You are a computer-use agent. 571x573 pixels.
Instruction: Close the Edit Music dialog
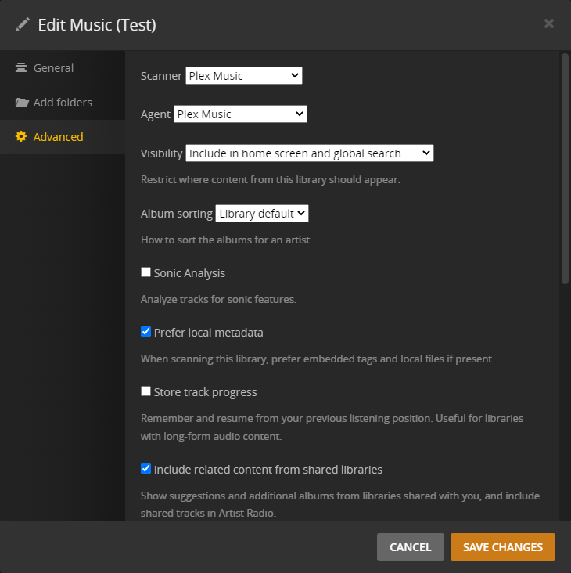pos(549,23)
